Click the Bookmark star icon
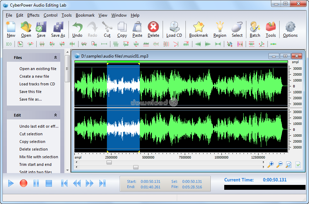The width and height of the screenshot is (309, 204). coord(199,27)
